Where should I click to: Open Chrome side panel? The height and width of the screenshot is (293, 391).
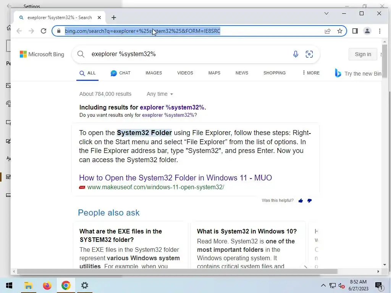tap(355, 31)
